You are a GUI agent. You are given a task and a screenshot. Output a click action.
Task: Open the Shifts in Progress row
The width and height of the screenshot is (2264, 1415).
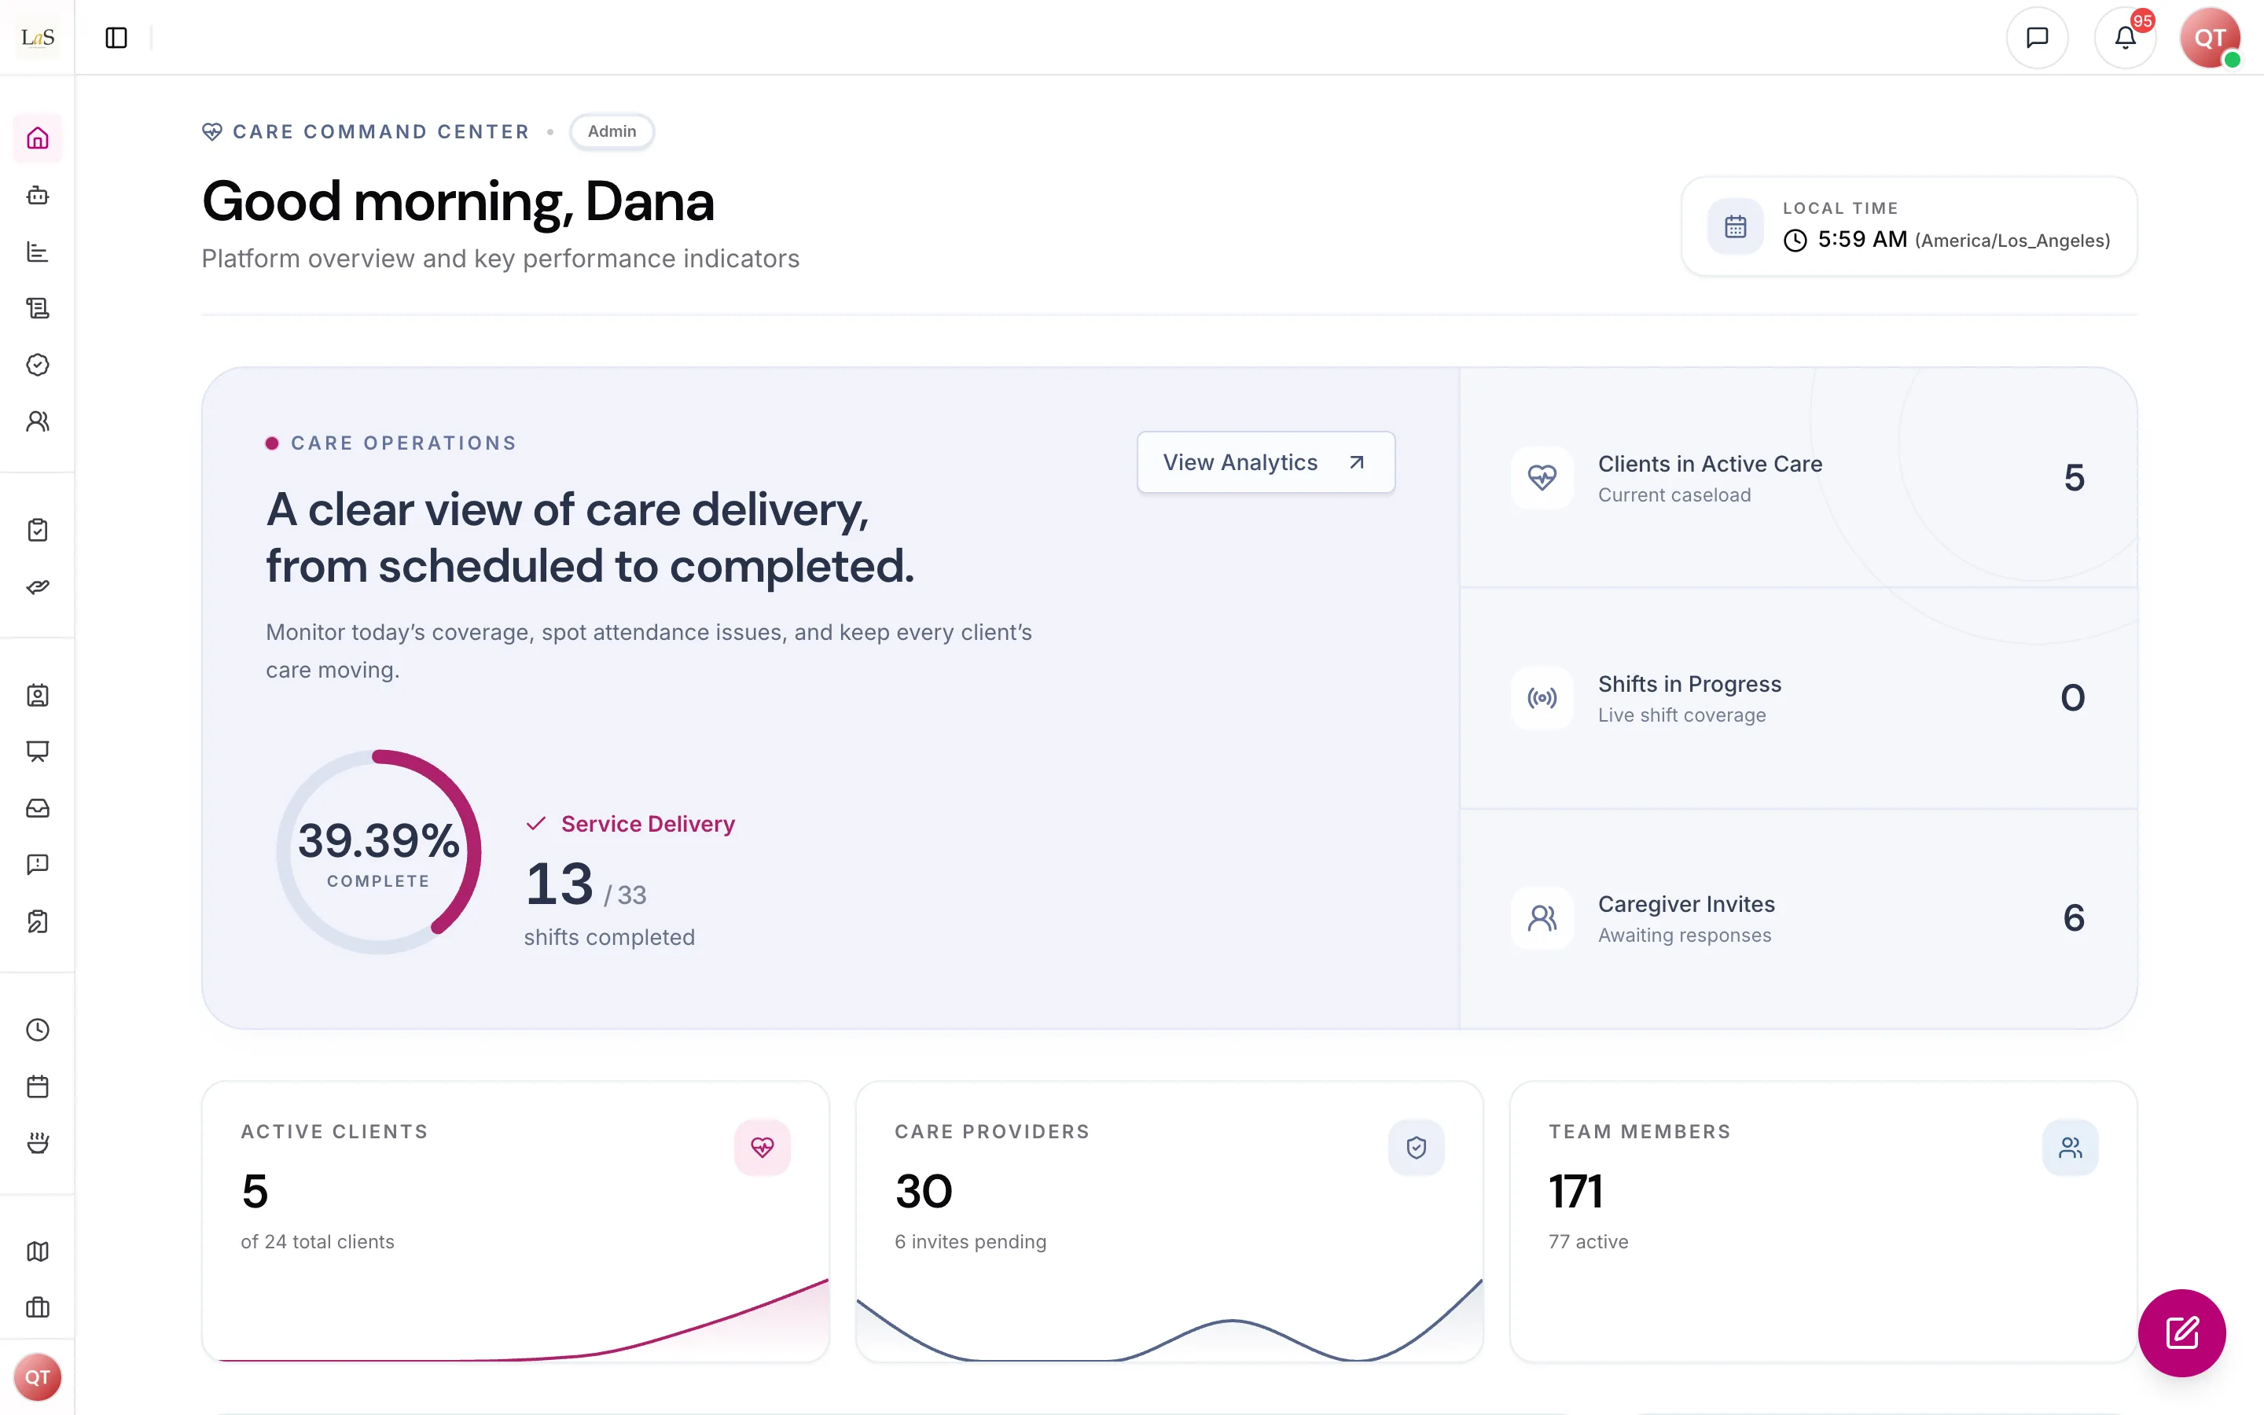[1798, 698]
